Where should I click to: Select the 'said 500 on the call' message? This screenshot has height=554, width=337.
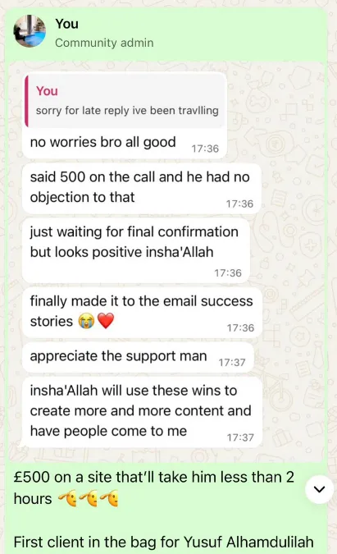tap(142, 188)
